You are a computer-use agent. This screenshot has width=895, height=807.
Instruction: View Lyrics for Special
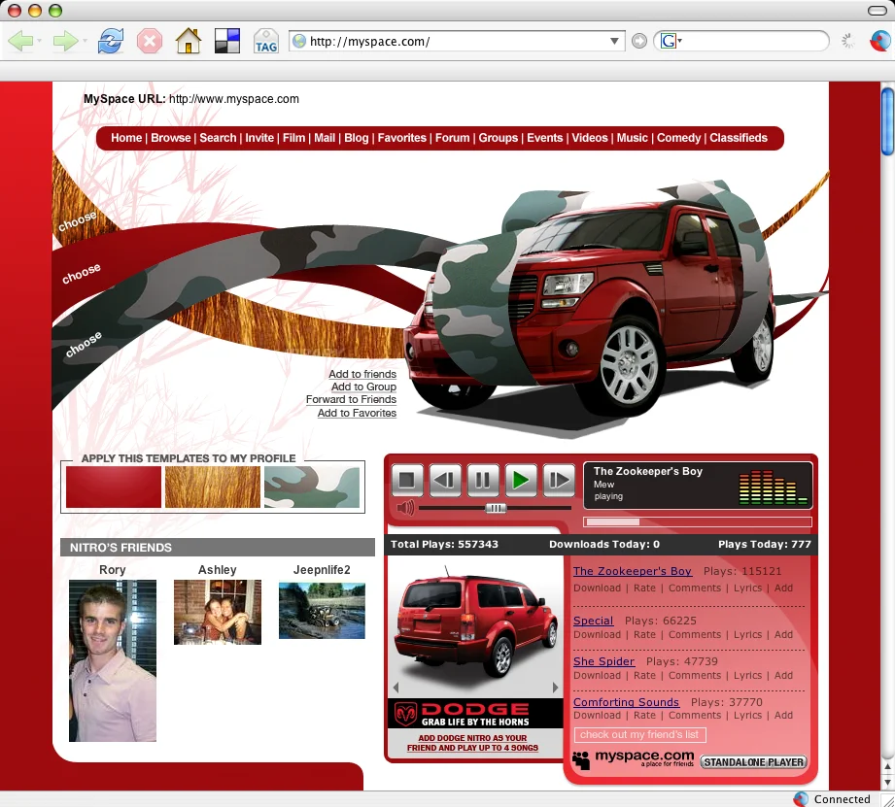point(747,634)
